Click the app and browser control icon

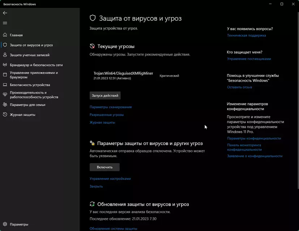[5, 75]
